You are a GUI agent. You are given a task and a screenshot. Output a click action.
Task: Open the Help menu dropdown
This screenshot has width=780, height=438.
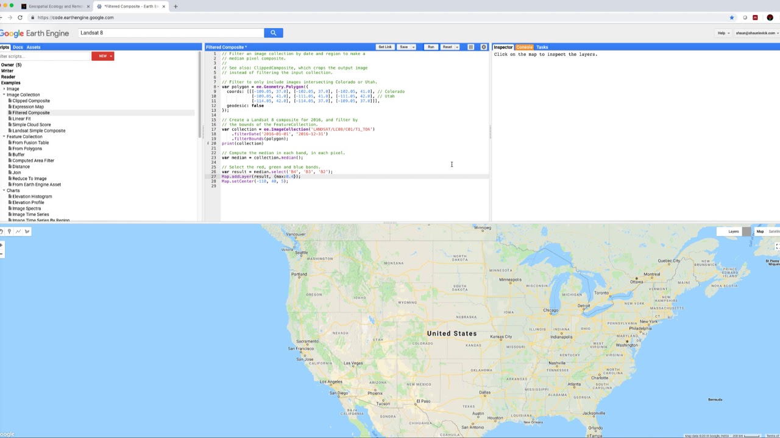click(x=723, y=33)
